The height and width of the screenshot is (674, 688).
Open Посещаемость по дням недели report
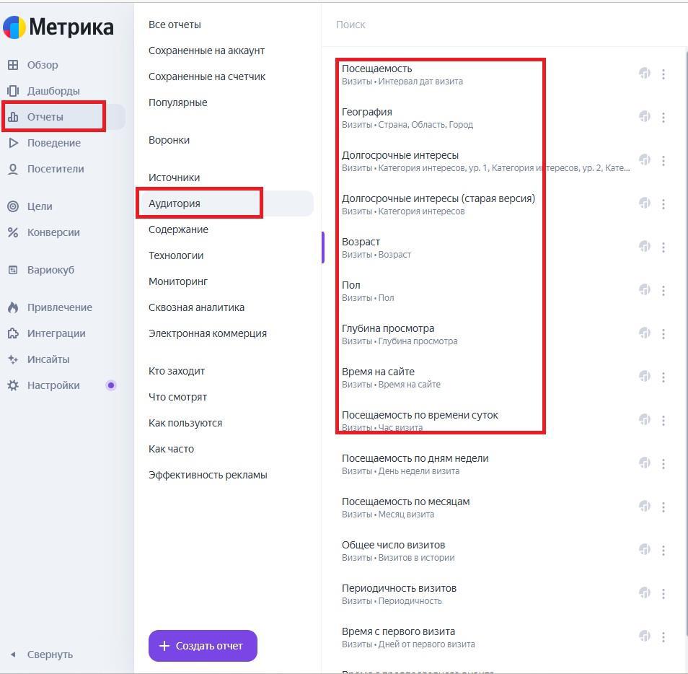click(x=415, y=458)
